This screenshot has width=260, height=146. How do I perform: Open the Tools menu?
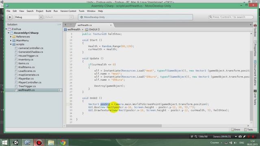(x=81, y=11)
